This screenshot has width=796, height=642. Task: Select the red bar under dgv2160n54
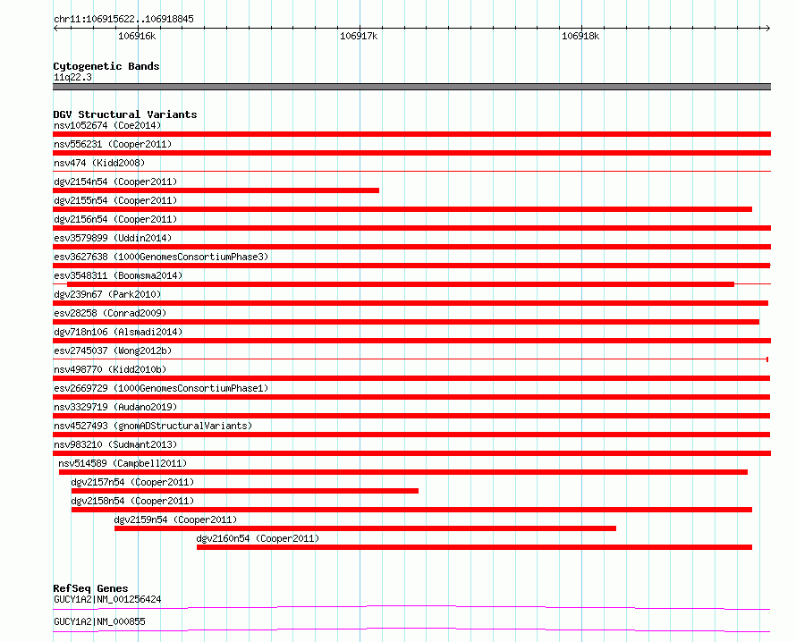click(x=474, y=547)
